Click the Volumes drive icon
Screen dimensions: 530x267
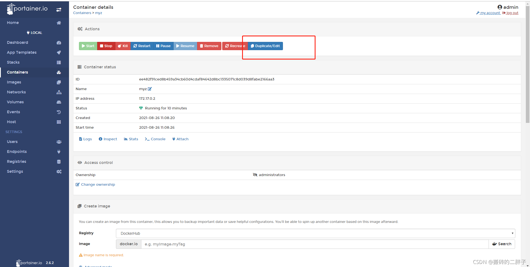tap(59, 102)
